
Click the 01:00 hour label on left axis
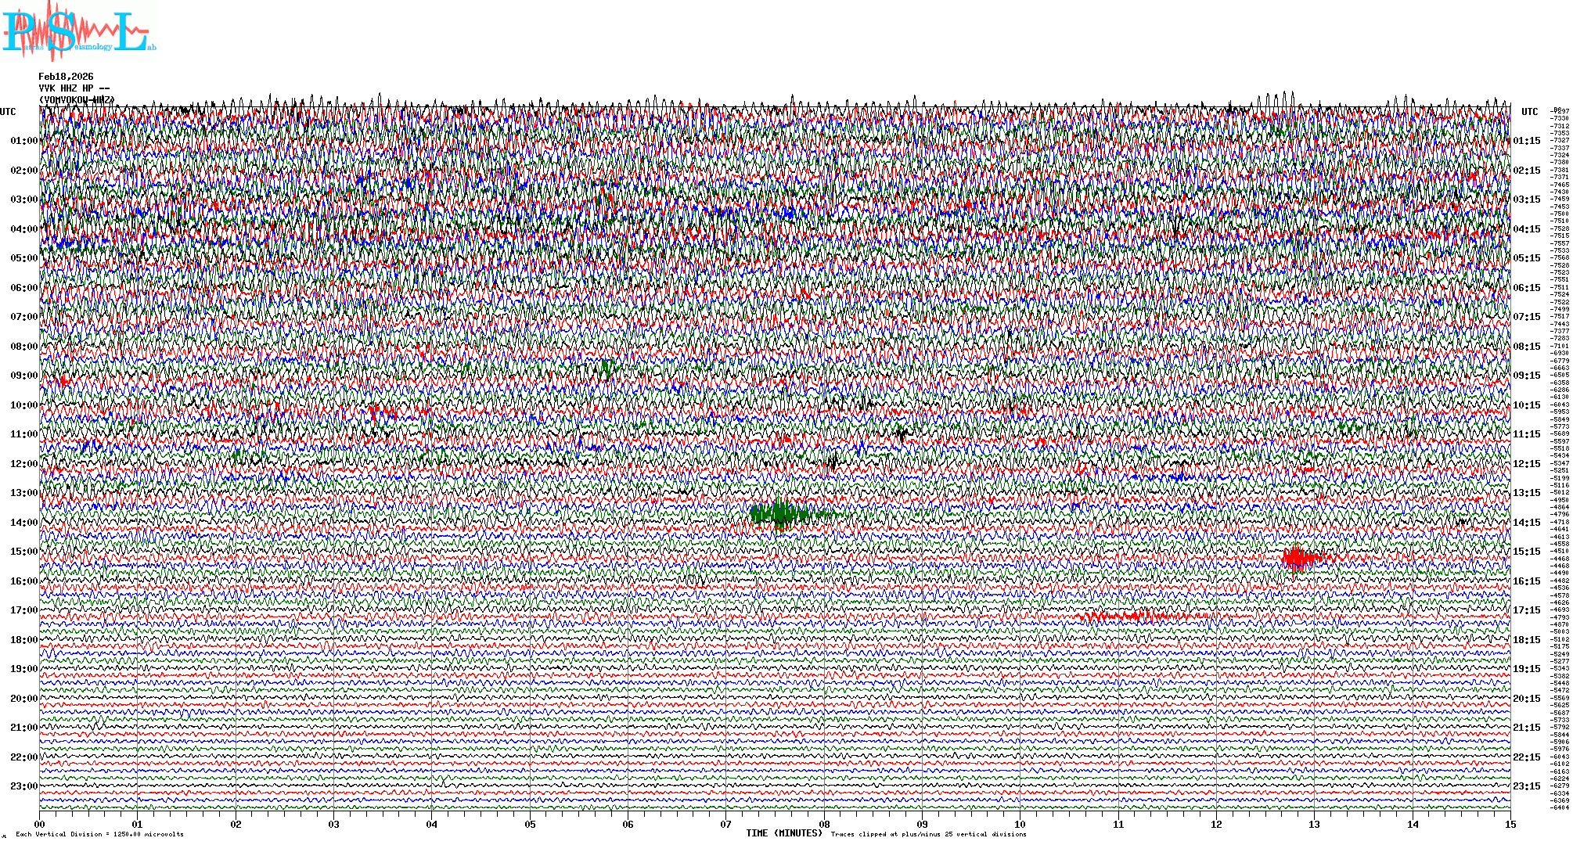click(x=23, y=141)
